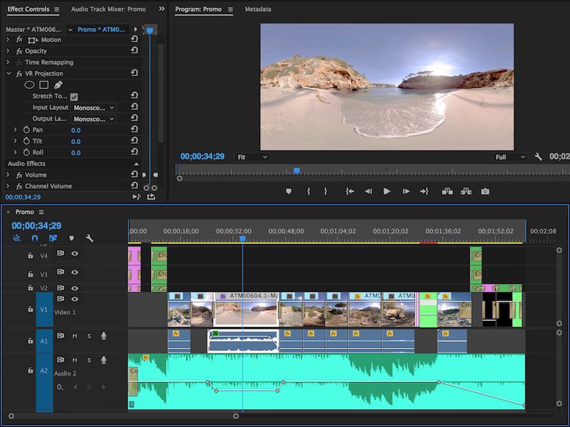Reset the Pan value
This screenshot has height=427, width=570.
point(134,130)
